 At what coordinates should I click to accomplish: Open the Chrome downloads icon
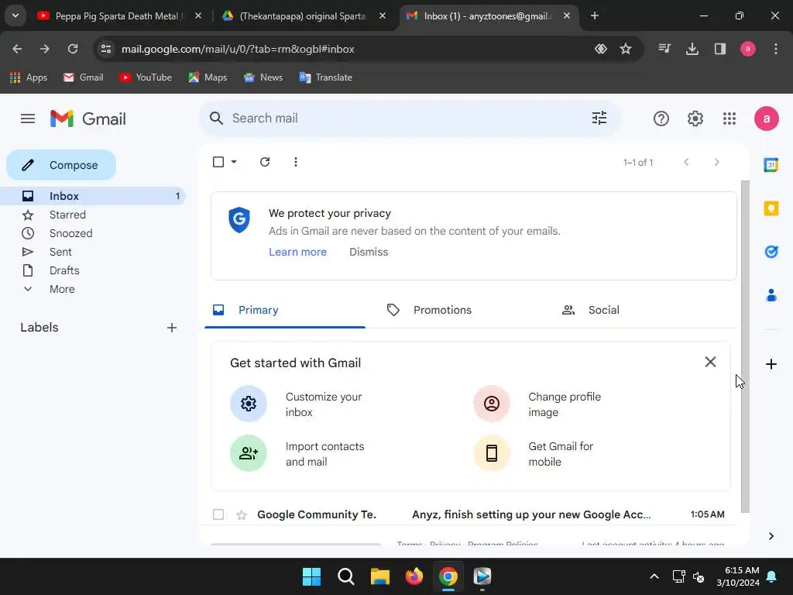(x=692, y=49)
